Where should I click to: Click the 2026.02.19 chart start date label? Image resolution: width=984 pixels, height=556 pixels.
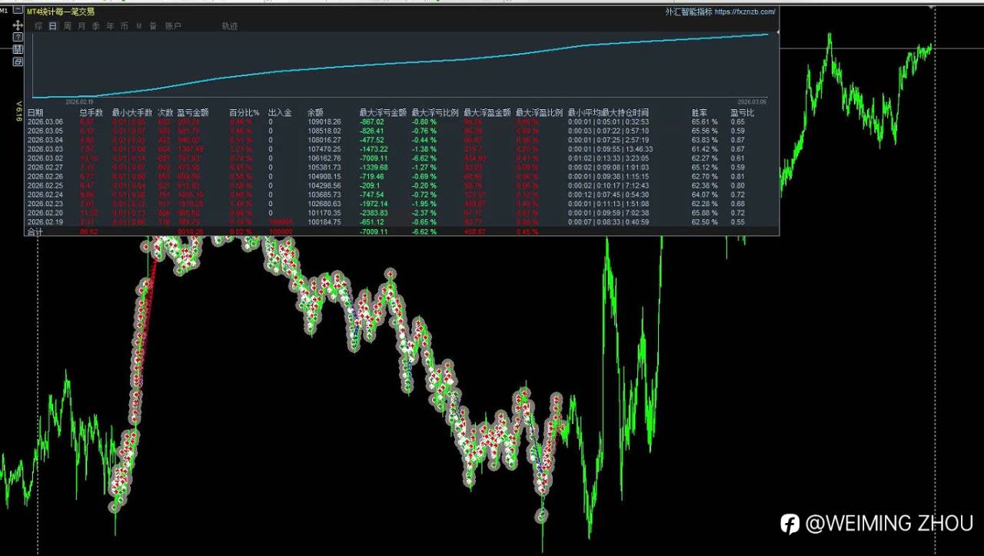pos(79,102)
